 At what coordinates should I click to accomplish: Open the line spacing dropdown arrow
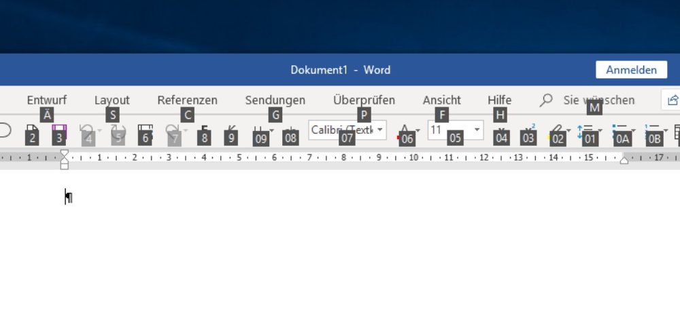600,130
